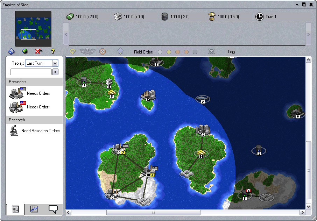Viewport: 317px width, 221px height.
Task: Click the clock Turn 1 icon
Action: (x=259, y=16)
